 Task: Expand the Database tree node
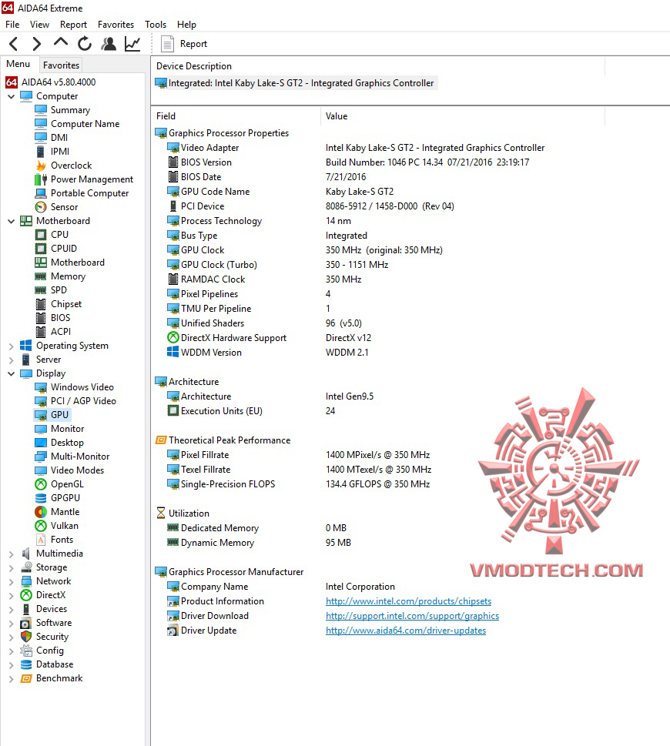[12, 665]
